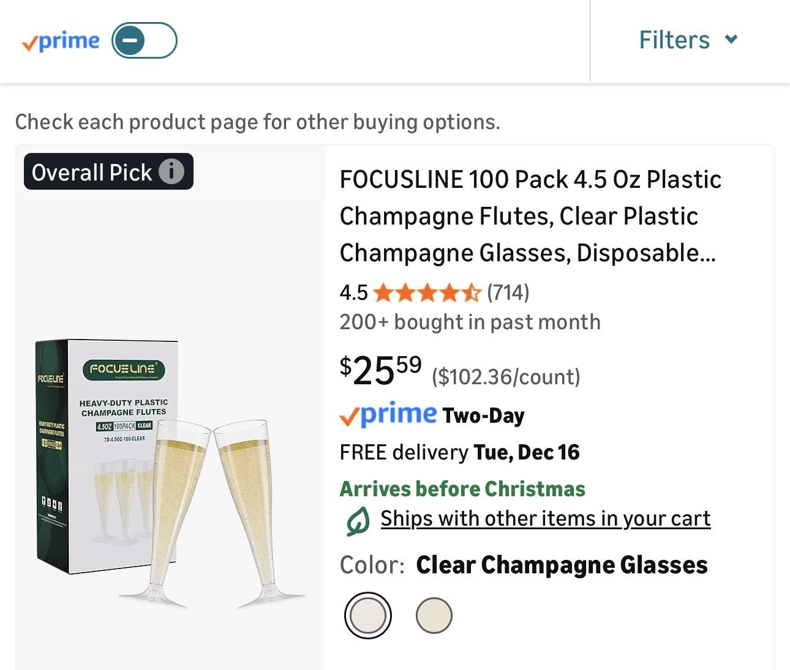
Task: Click the 4.5 rating number
Action: (x=353, y=293)
